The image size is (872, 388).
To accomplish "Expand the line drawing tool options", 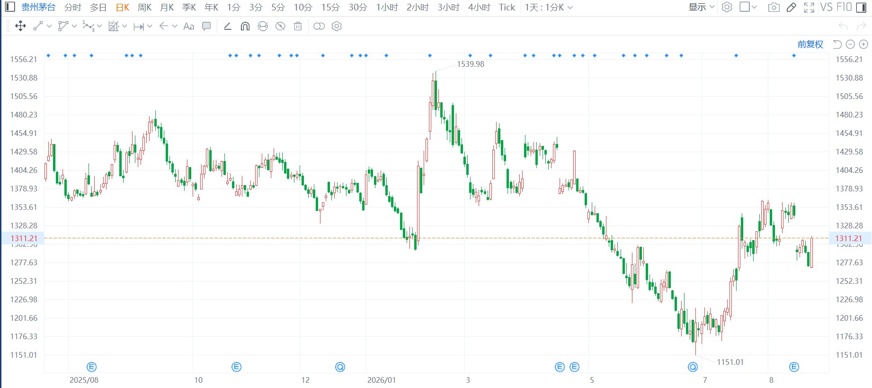I will (49, 27).
